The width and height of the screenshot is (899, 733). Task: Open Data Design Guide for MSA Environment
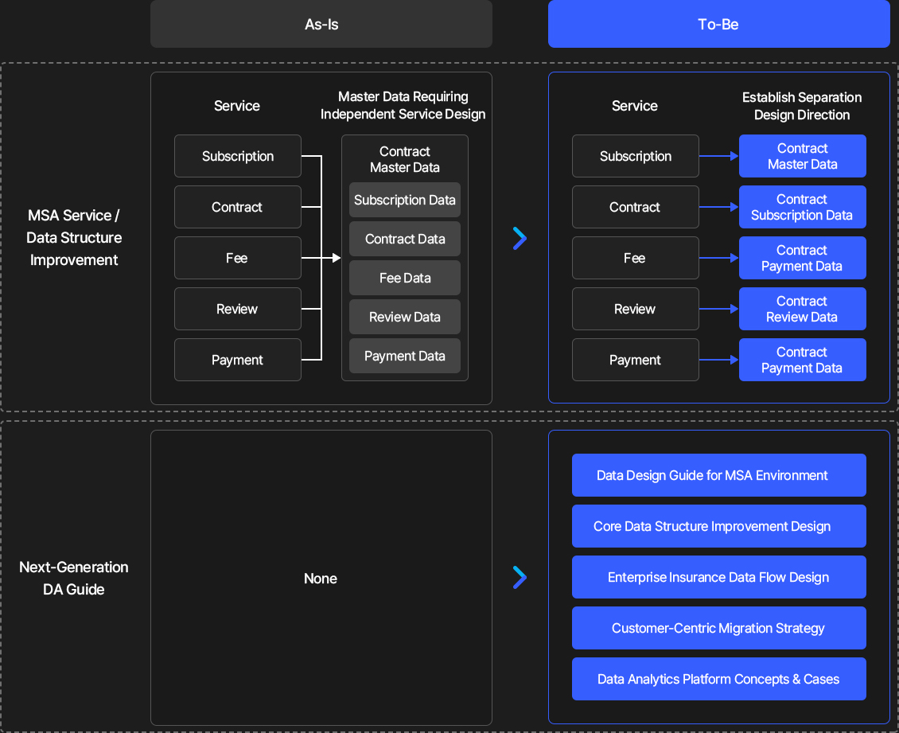pyautogui.click(x=719, y=475)
